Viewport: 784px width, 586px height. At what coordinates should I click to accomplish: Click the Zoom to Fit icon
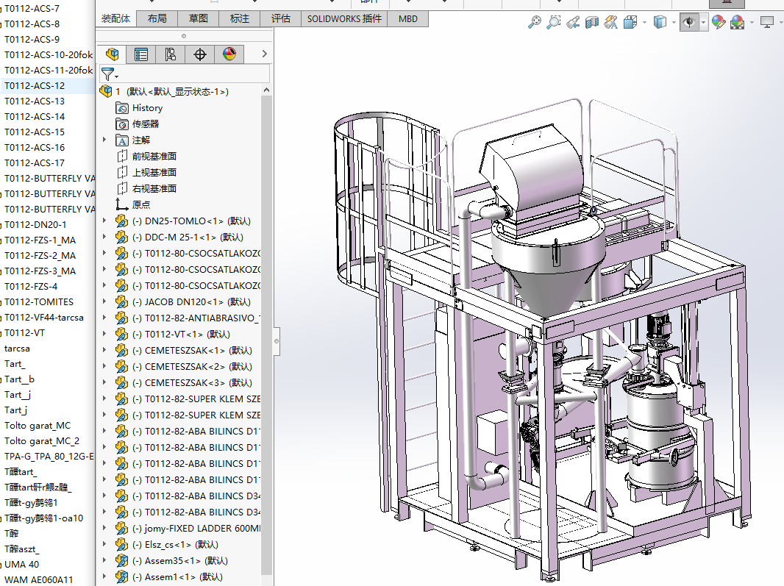tap(535, 23)
